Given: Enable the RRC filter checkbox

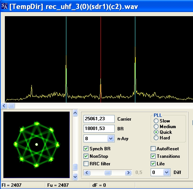Looking at the screenshot, I should [x=86, y=164].
